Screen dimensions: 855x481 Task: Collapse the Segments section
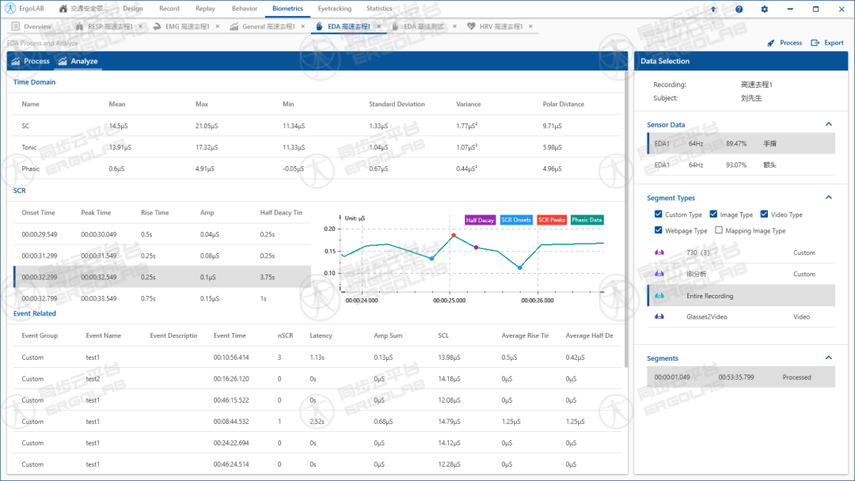coord(829,358)
